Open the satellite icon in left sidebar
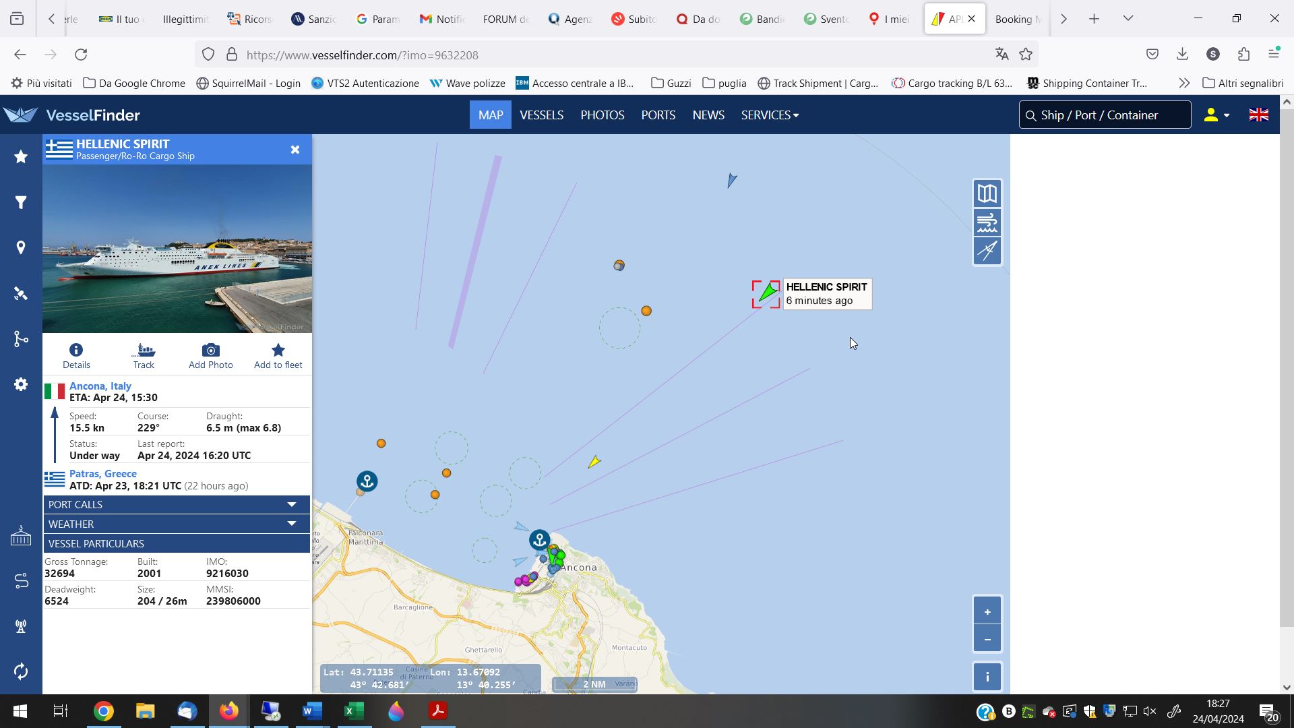 coord(21,293)
